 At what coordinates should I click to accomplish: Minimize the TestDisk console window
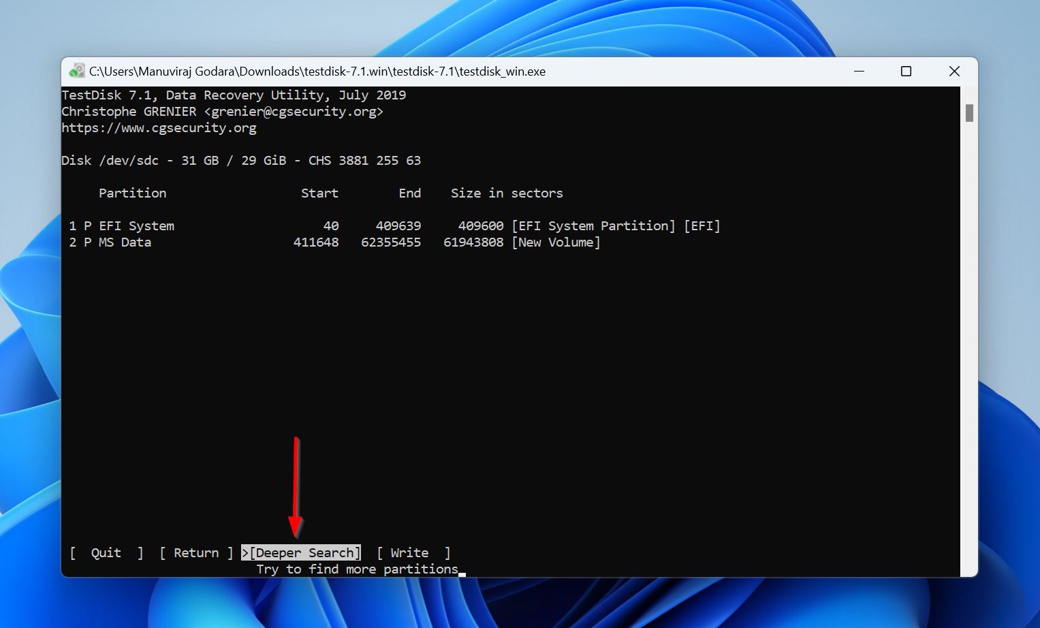pyautogui.click(x=859, y=71)
